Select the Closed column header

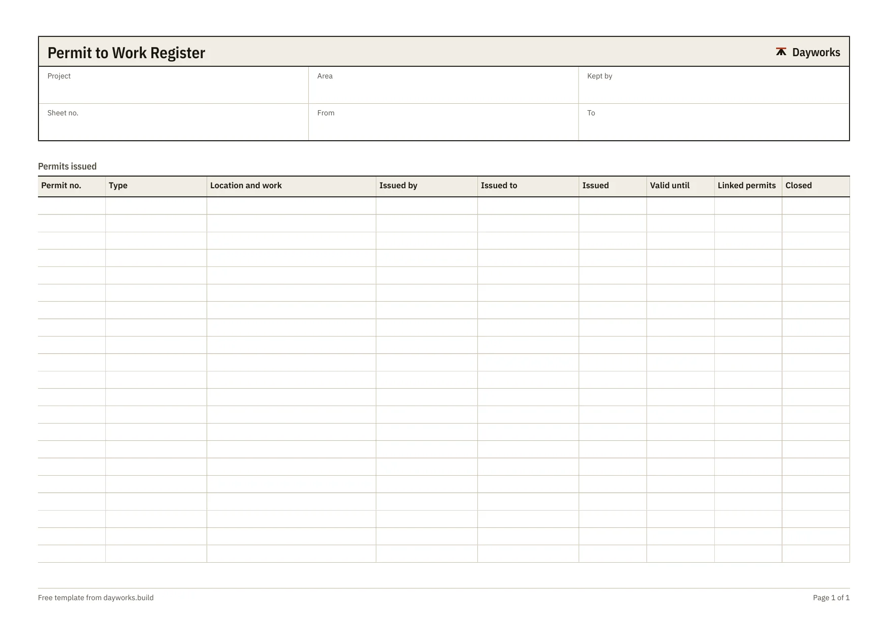pos(816,186)
